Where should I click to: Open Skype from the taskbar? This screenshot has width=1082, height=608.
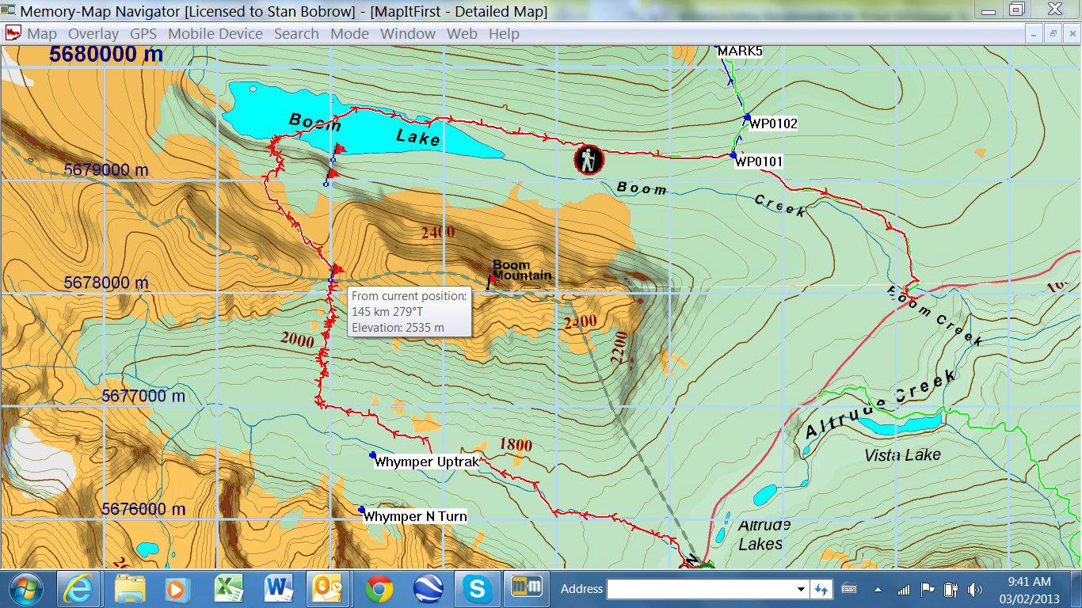pyautogui.click(x=477, y=589)
